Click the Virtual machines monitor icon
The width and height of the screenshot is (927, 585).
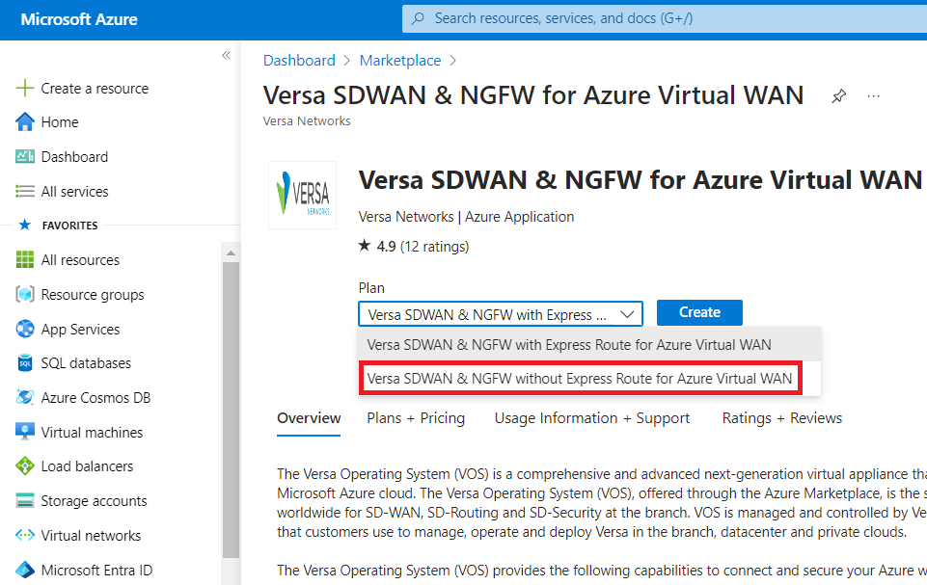25,432
